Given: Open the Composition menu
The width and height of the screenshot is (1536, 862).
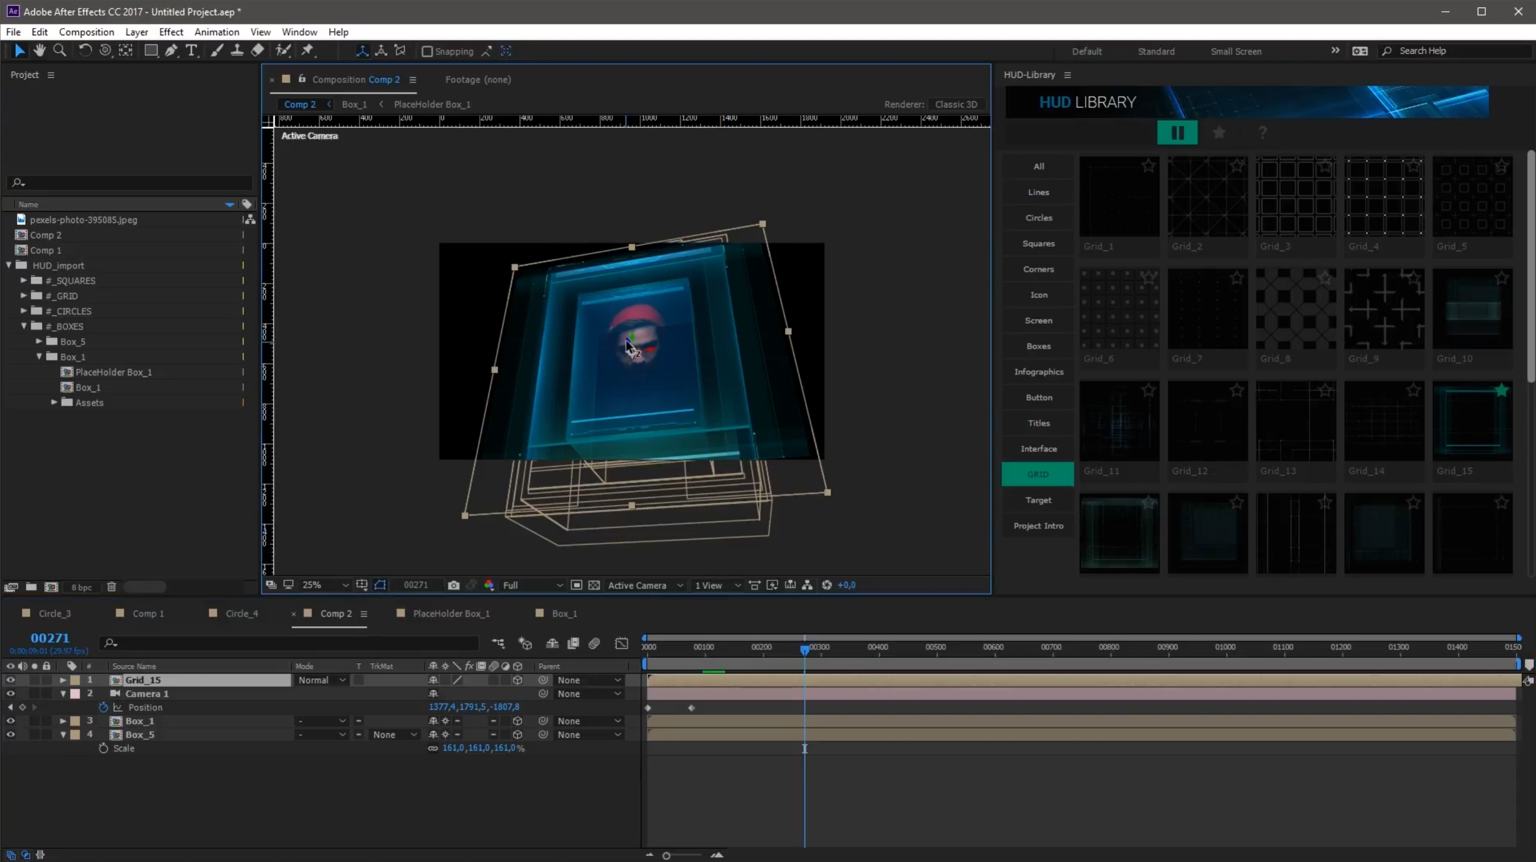Looking at the screenshot, I should pos(86,32).
